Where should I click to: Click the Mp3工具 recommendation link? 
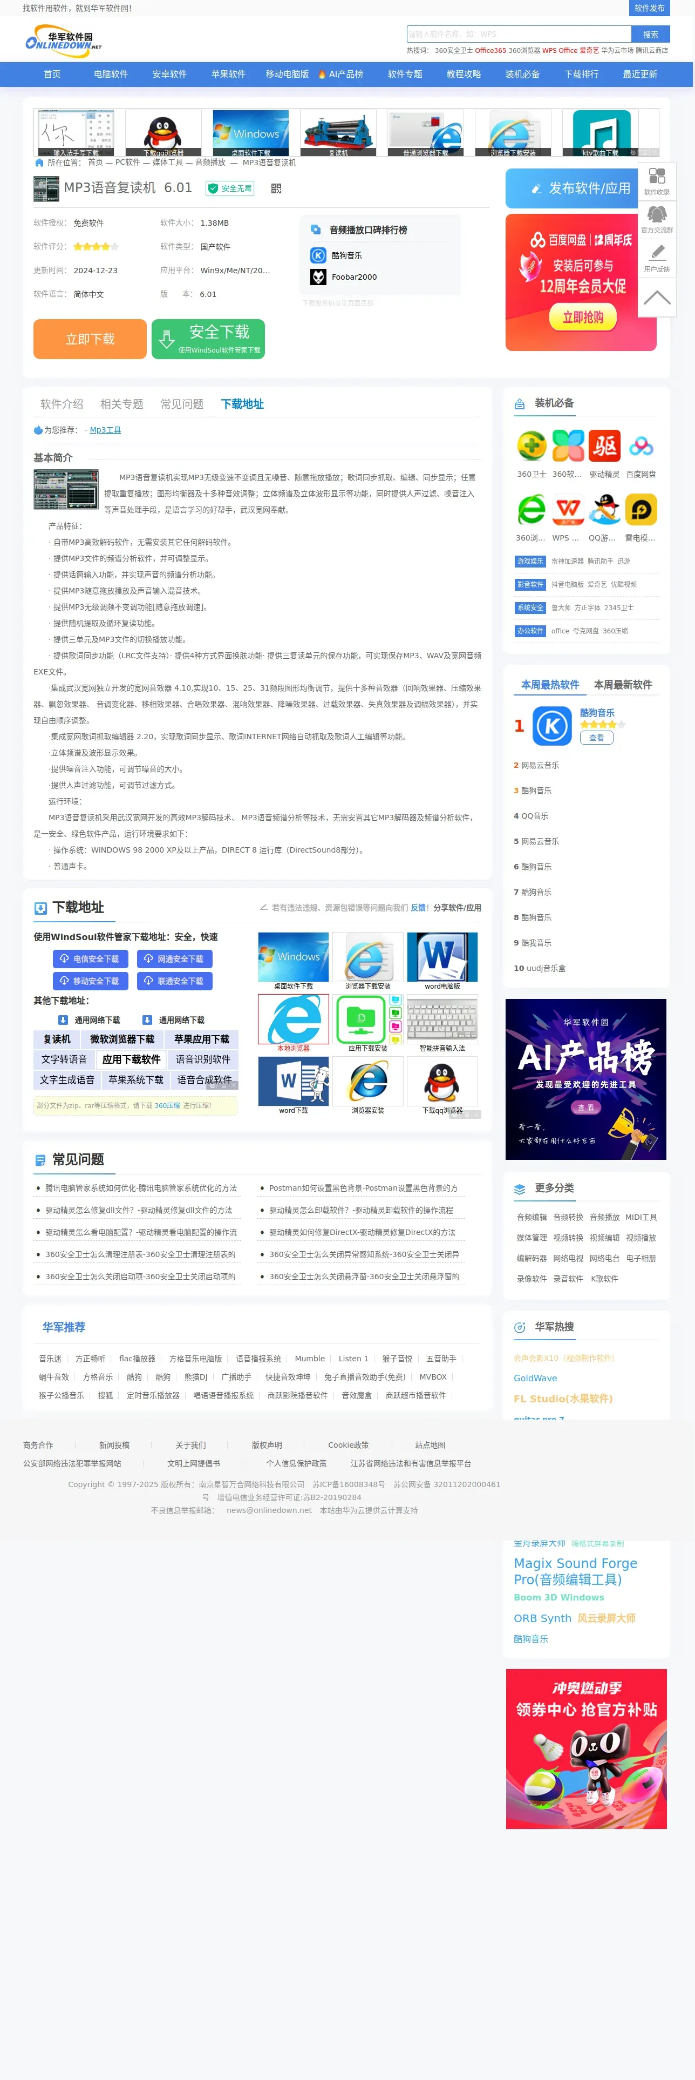105,430
